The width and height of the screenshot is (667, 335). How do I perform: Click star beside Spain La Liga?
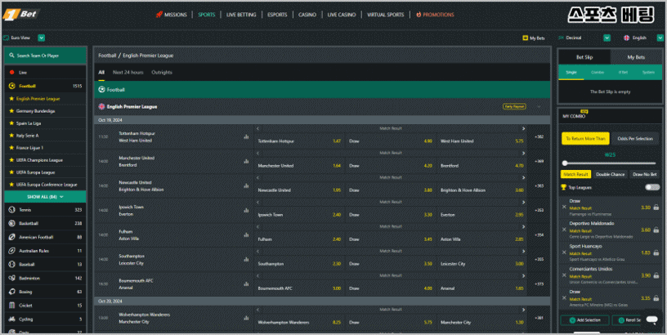(11, 123)
